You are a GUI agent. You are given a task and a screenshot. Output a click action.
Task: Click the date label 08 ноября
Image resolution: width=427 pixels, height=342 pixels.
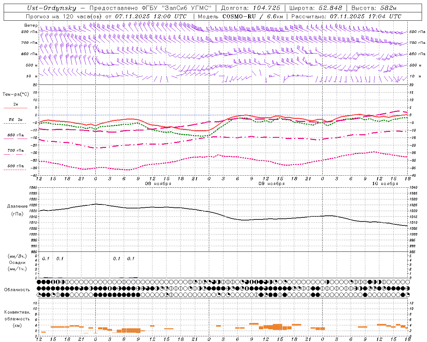pyautogui.click(x=158, y=183)
